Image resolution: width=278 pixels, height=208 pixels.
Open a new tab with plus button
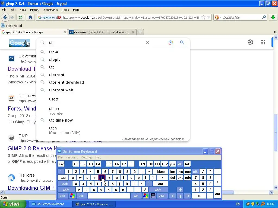(140, 32)
